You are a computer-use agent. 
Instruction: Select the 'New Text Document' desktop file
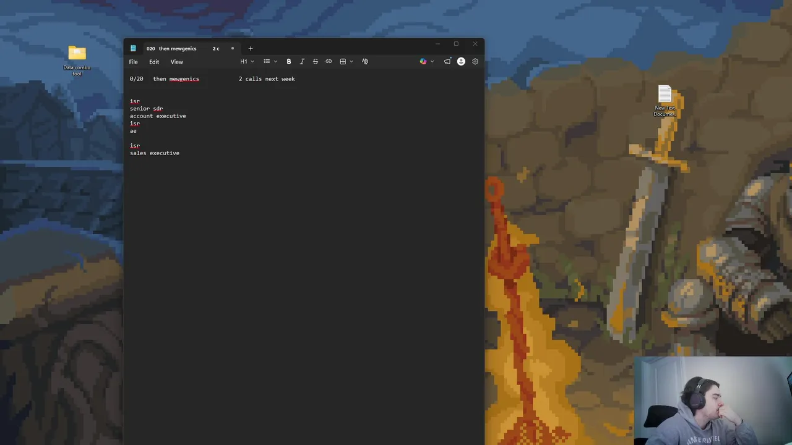coord(665,101)
